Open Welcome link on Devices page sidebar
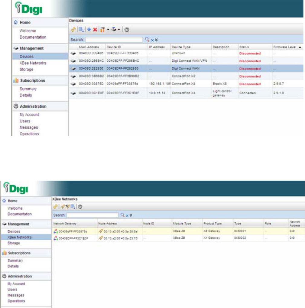Viewport: 305px width, 308px height. pos(28,31)
